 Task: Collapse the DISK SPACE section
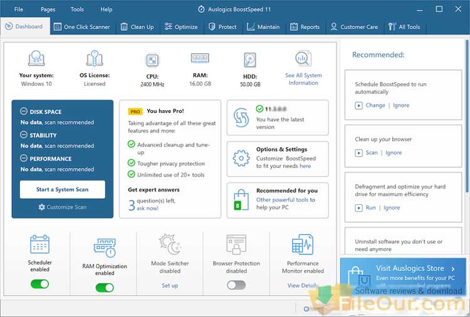click(x=24, y=111)
